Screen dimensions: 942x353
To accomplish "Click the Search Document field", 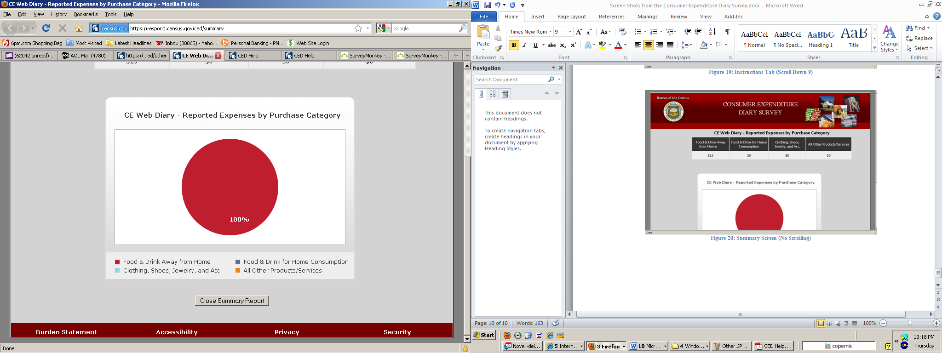I will pyautogui.click(x=511, y=80).
